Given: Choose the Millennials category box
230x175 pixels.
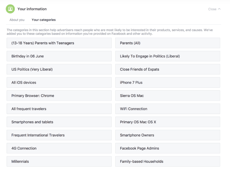Looking at the screenshot, I should coord(59,161).
